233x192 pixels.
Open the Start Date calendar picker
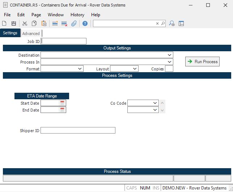(62, 103)
